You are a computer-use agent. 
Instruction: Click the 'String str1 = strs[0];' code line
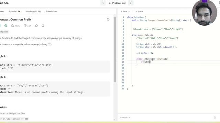149,44
